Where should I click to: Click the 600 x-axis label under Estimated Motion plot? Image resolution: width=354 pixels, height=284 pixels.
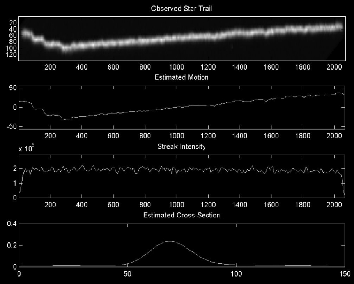[x=113, y=136]
